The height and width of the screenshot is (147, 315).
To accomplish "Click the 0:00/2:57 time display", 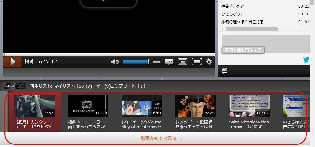I will click(48, 62).
